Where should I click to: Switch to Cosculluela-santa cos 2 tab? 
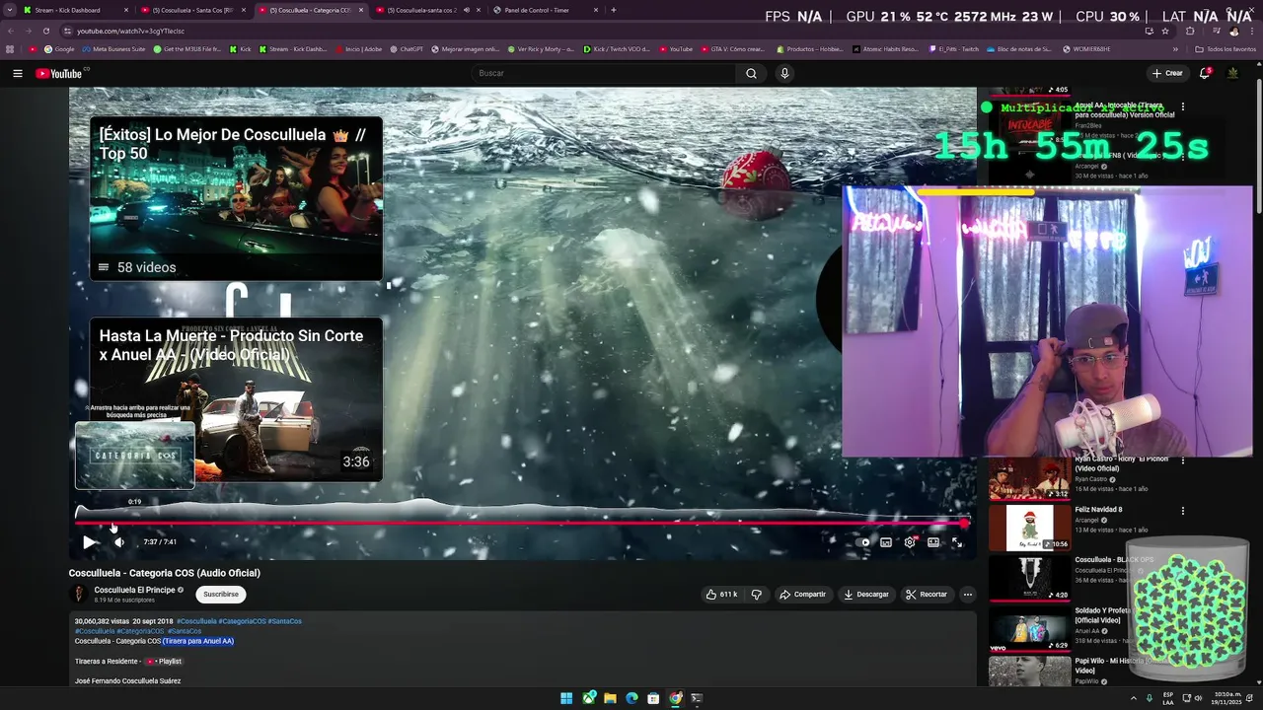pos(421,10)
